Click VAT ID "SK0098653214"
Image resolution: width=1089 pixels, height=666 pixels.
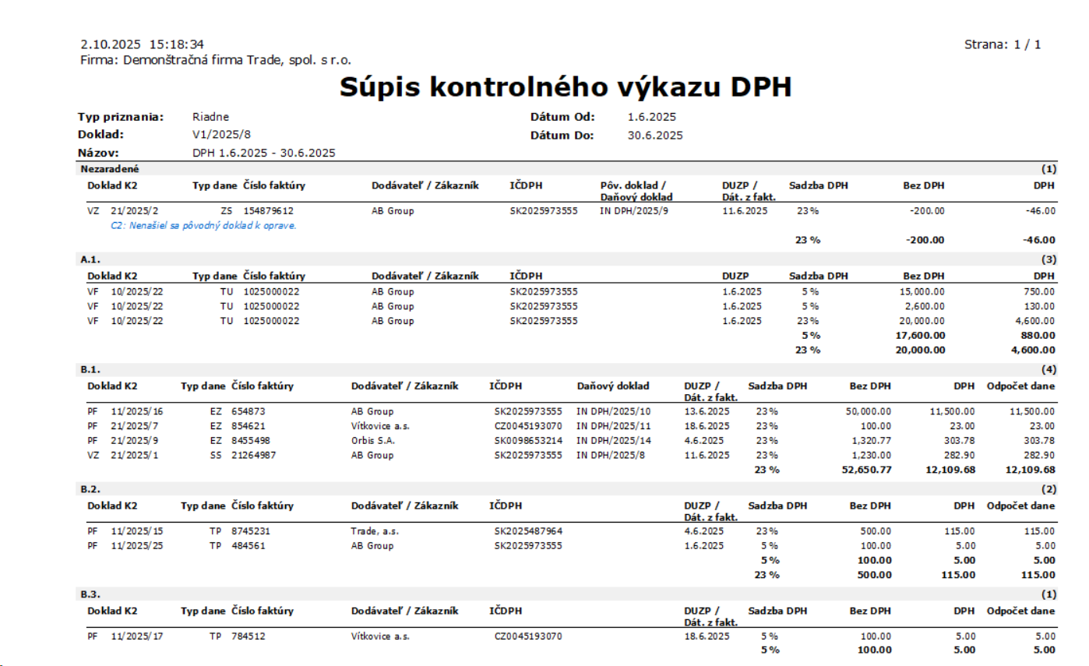pyautogui.click(x=528, y=441)
